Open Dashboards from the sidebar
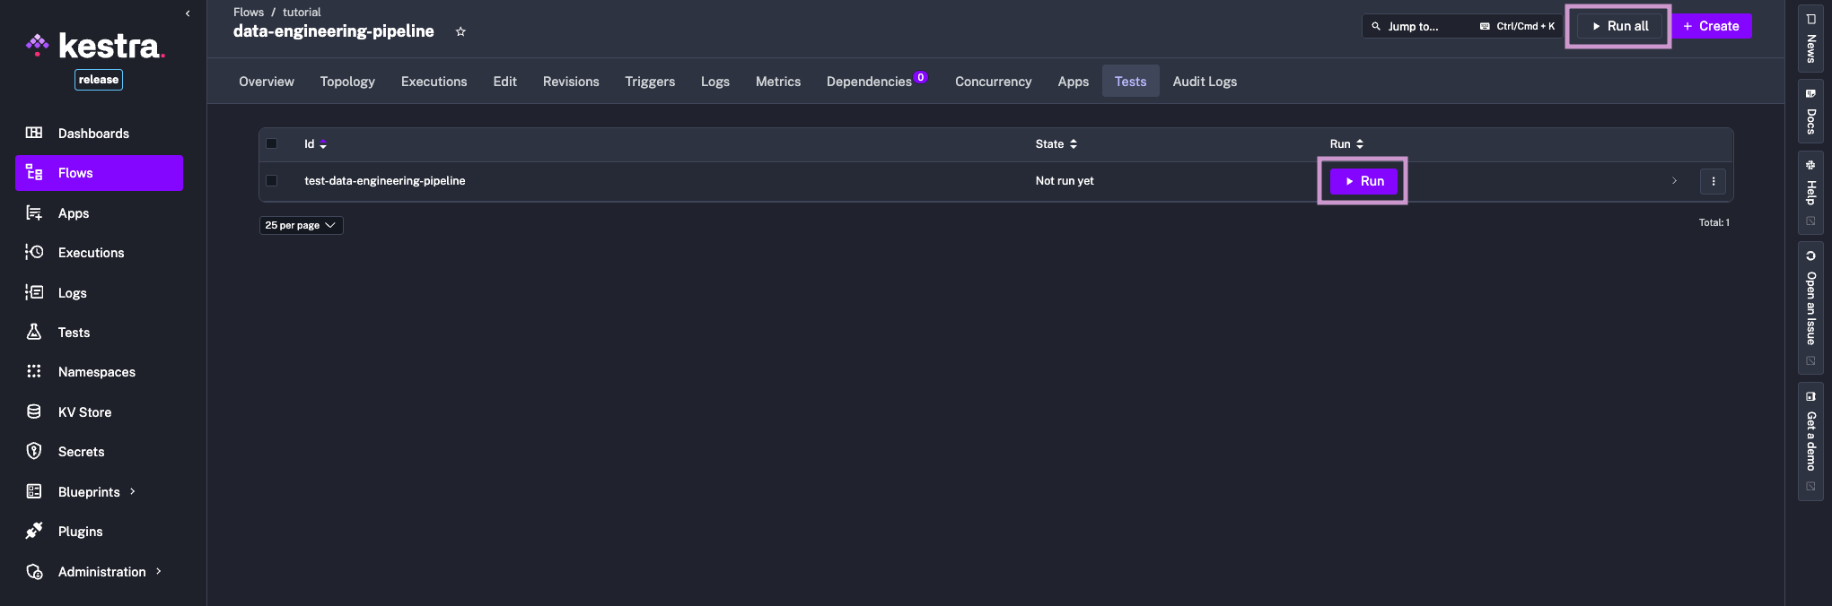Viewport: 1832px width, 606px height. 93,134
